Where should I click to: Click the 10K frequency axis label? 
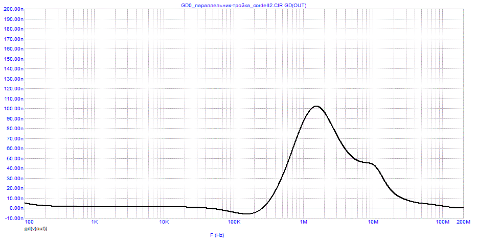coord(164,222)
